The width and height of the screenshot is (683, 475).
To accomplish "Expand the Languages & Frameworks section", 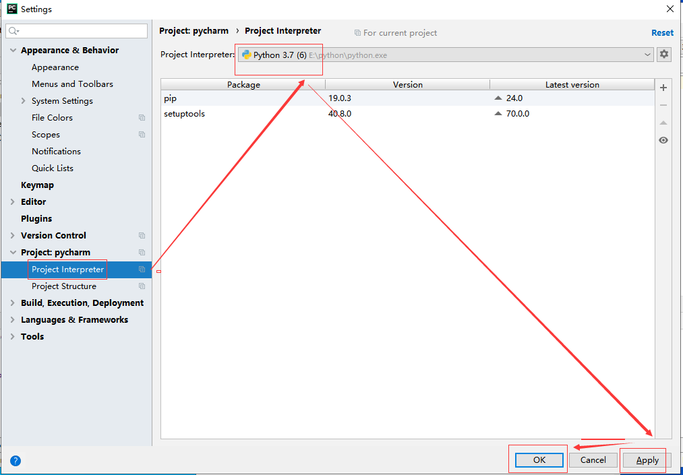I will 13,320.
